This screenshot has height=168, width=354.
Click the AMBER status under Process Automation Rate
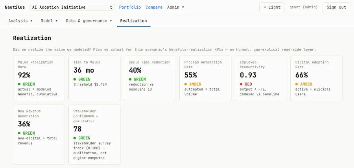[x=193, y=84]
